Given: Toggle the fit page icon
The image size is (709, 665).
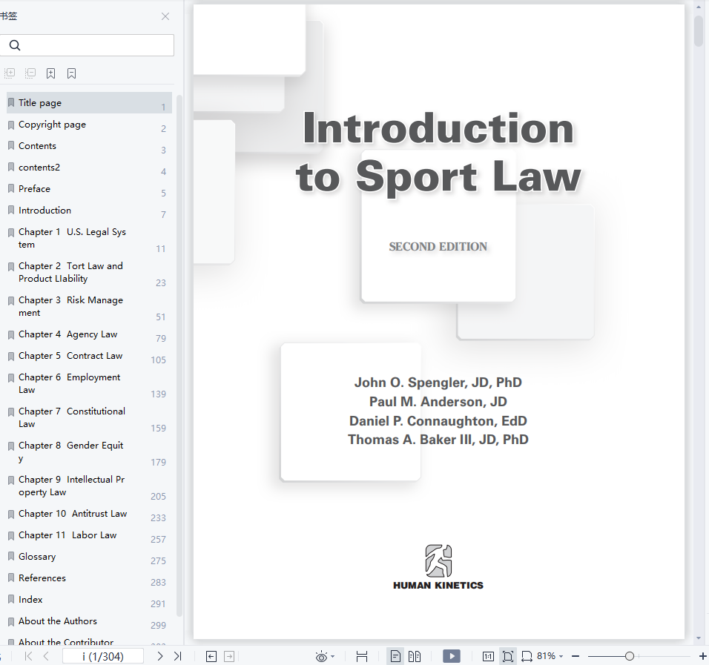Looking at the screenshot, I should (x=508, y=656).
